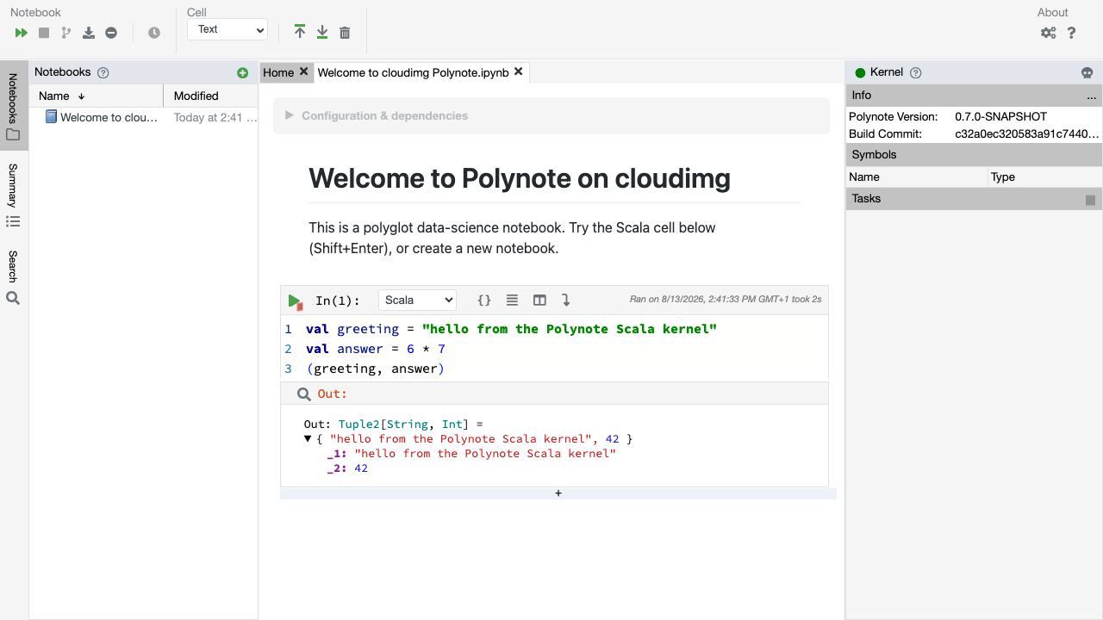The width and height of the screenshot is (1103, 620).
Task: Click the branch icon in Notebook toolbar
Action: [x=66, y=33]
